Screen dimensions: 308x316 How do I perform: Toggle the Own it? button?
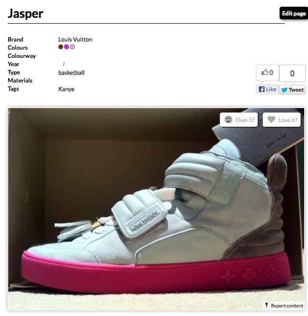click(x=239, y=120)
